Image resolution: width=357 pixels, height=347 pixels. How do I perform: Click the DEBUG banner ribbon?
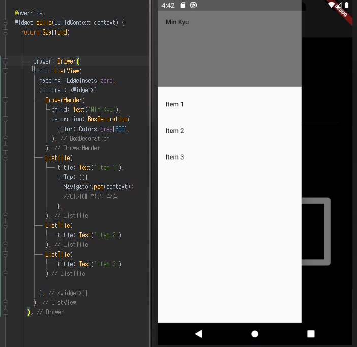click(341, 10)
